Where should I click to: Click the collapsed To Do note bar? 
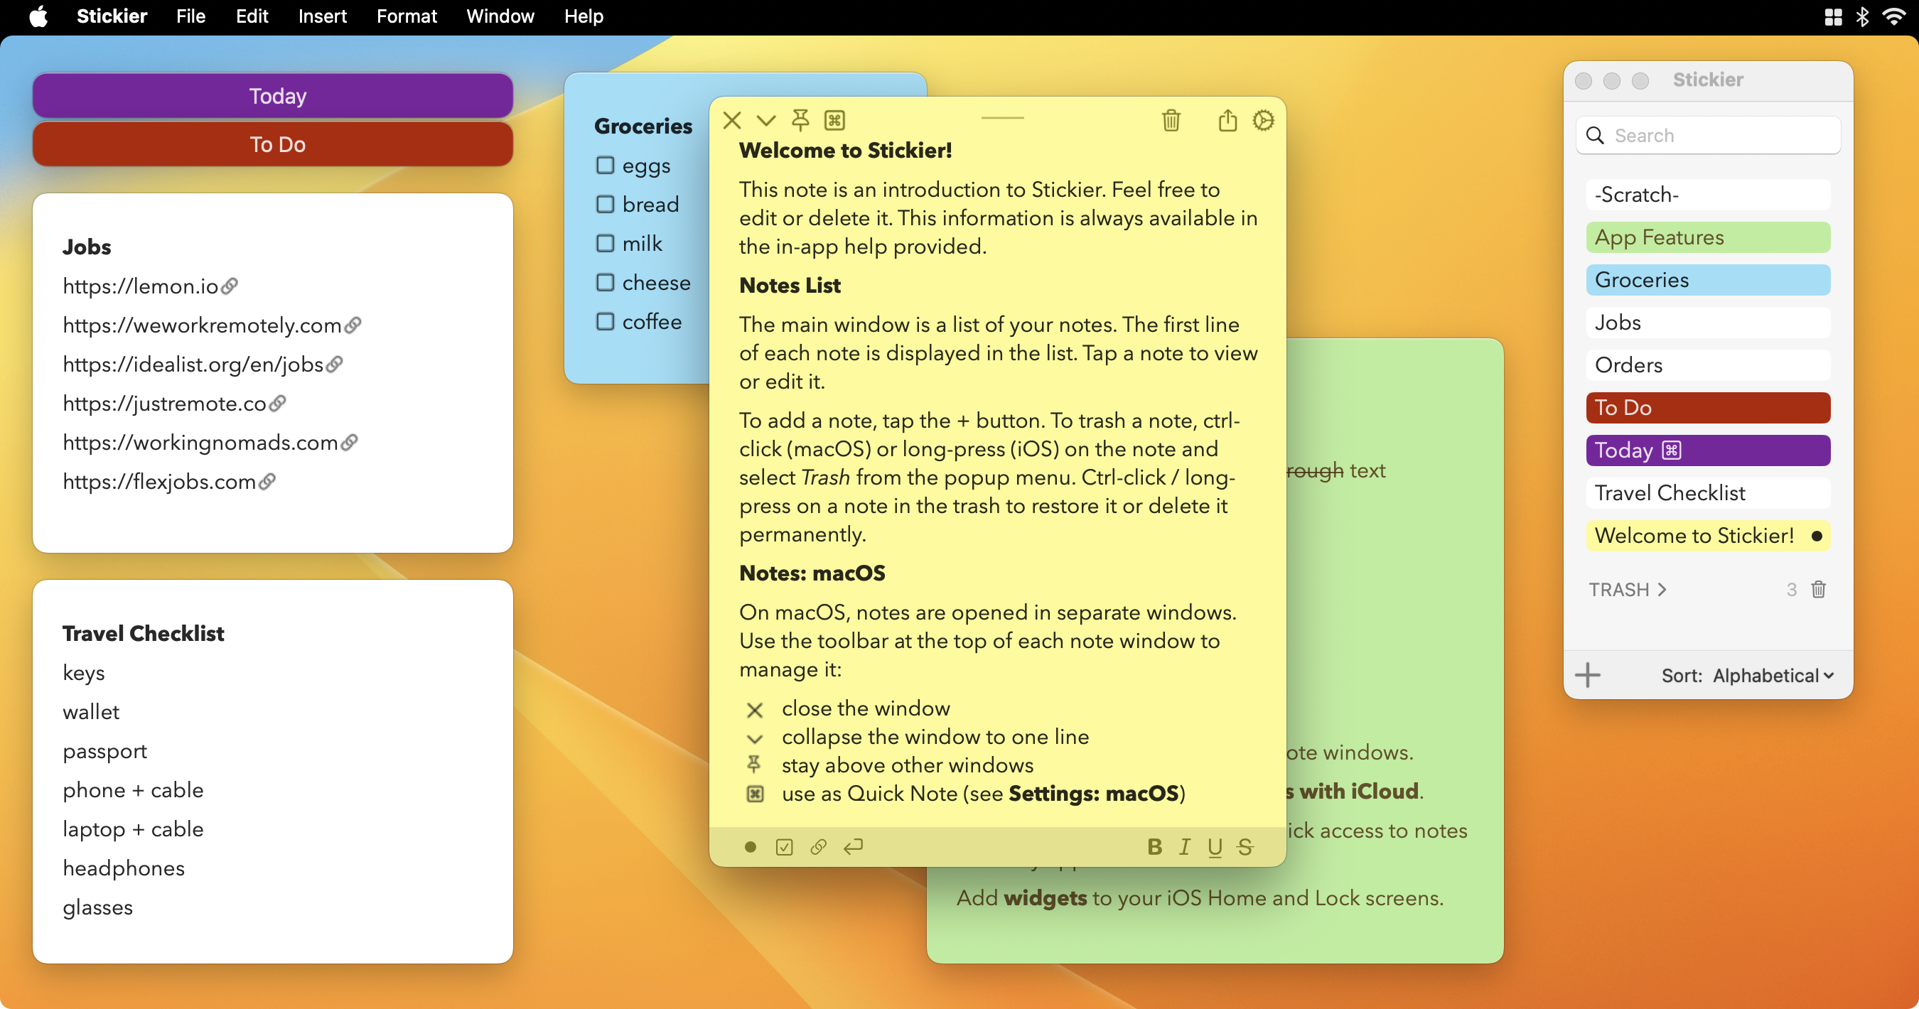(x=273, y=144)
